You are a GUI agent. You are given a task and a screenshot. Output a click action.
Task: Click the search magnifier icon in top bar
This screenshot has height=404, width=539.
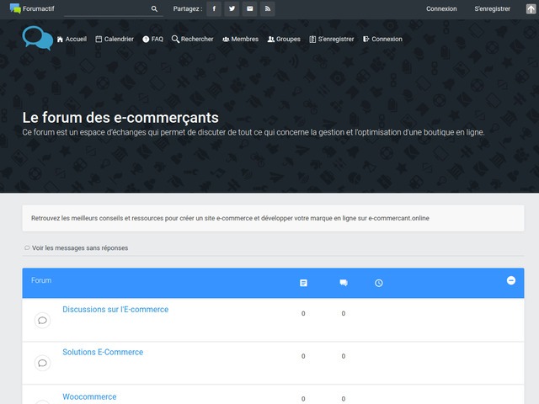[154, 8]
